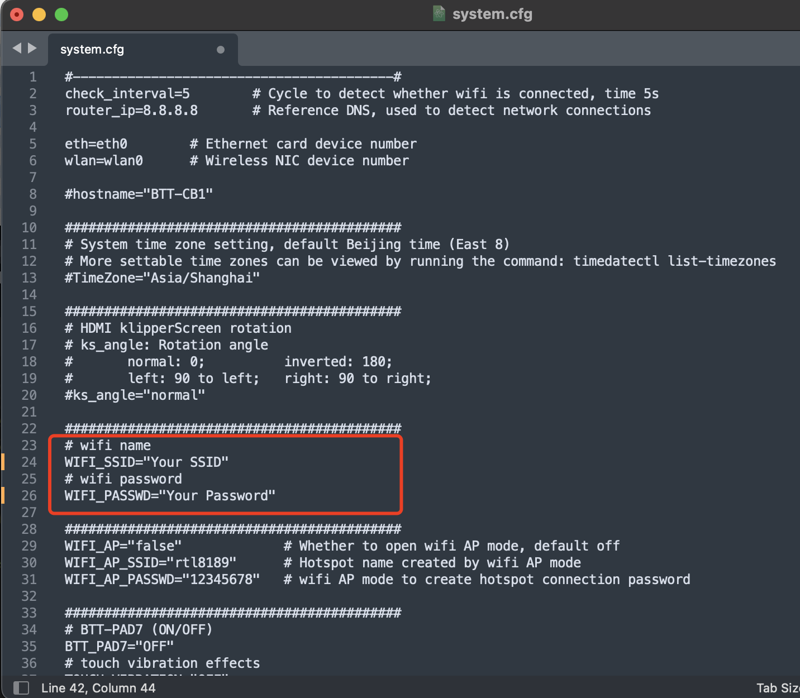Click the yellow minimize window button
Viewport: 800px width, 698px height.
(x=39, y=15)
